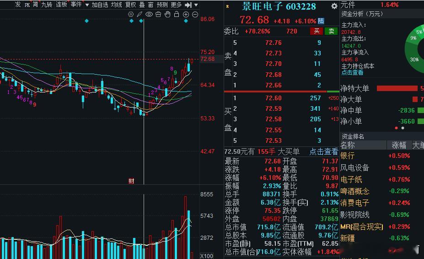424x259 pixels.
Task: Click the 陆 badge next to +6.10%
Action: coord(321,21)
